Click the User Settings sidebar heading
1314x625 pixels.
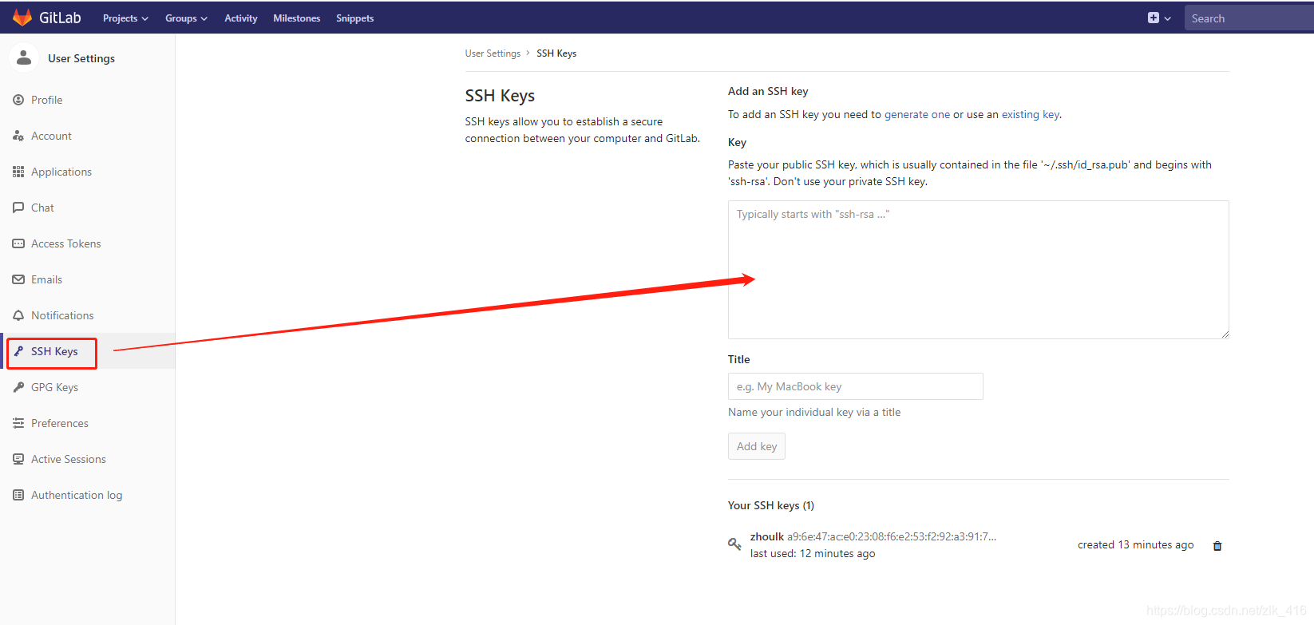[81, 58]
